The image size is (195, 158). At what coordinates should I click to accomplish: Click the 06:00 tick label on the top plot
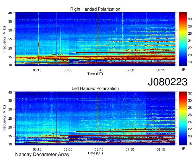coord(68,70)
